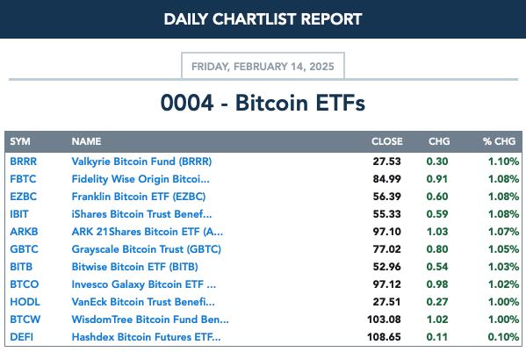Viewport: 526px width, 352px height.
Task: Click the 0004 - Bitcoin ETFs title
Action: tap(263, 103)
